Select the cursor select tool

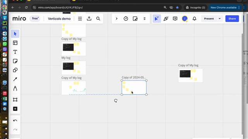(x=15, y=34)
